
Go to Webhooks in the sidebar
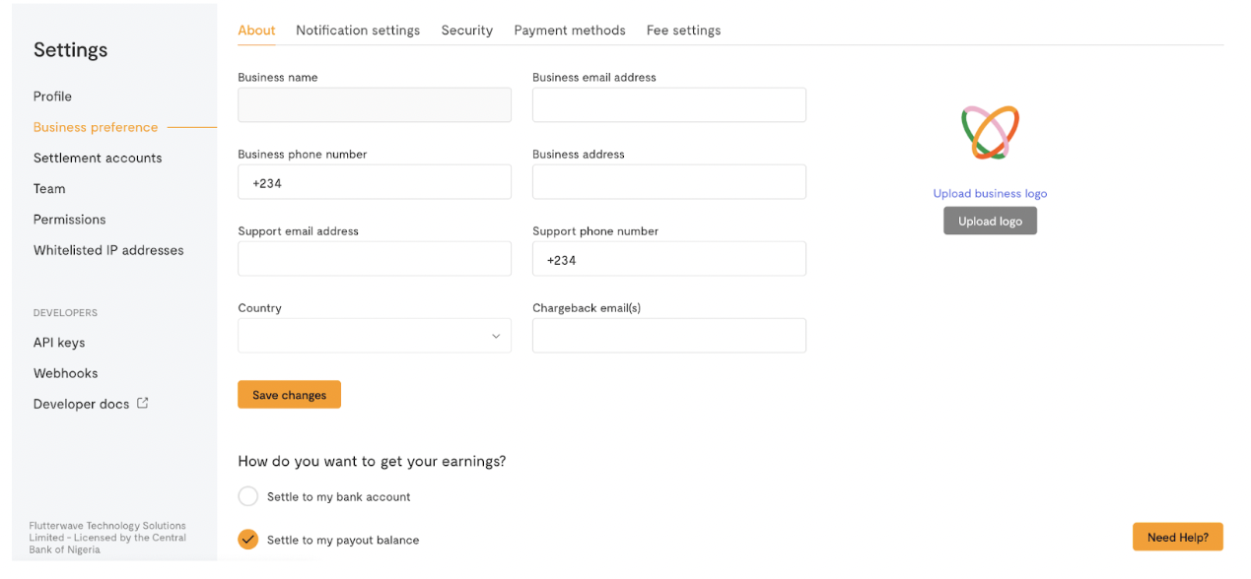(65, 373)
